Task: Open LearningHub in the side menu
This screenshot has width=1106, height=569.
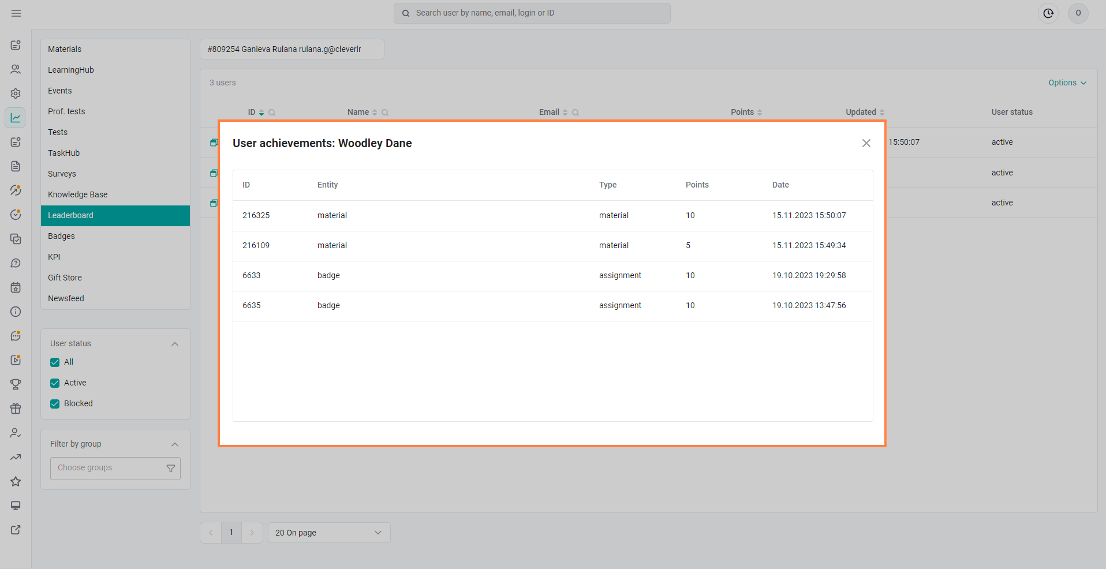Action: pos(115,70)
